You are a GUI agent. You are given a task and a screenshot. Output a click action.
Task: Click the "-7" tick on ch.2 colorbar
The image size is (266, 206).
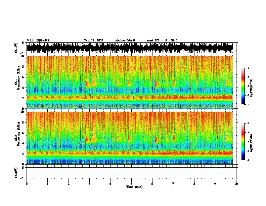coord(248,160)
